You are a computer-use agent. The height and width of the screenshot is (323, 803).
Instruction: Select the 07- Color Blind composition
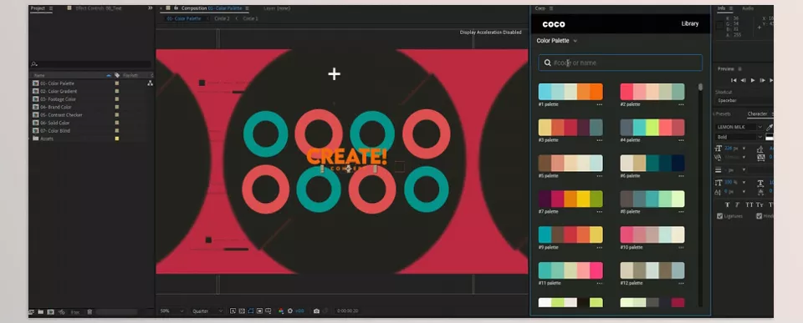pyautogui.click(x=55, y=131)
